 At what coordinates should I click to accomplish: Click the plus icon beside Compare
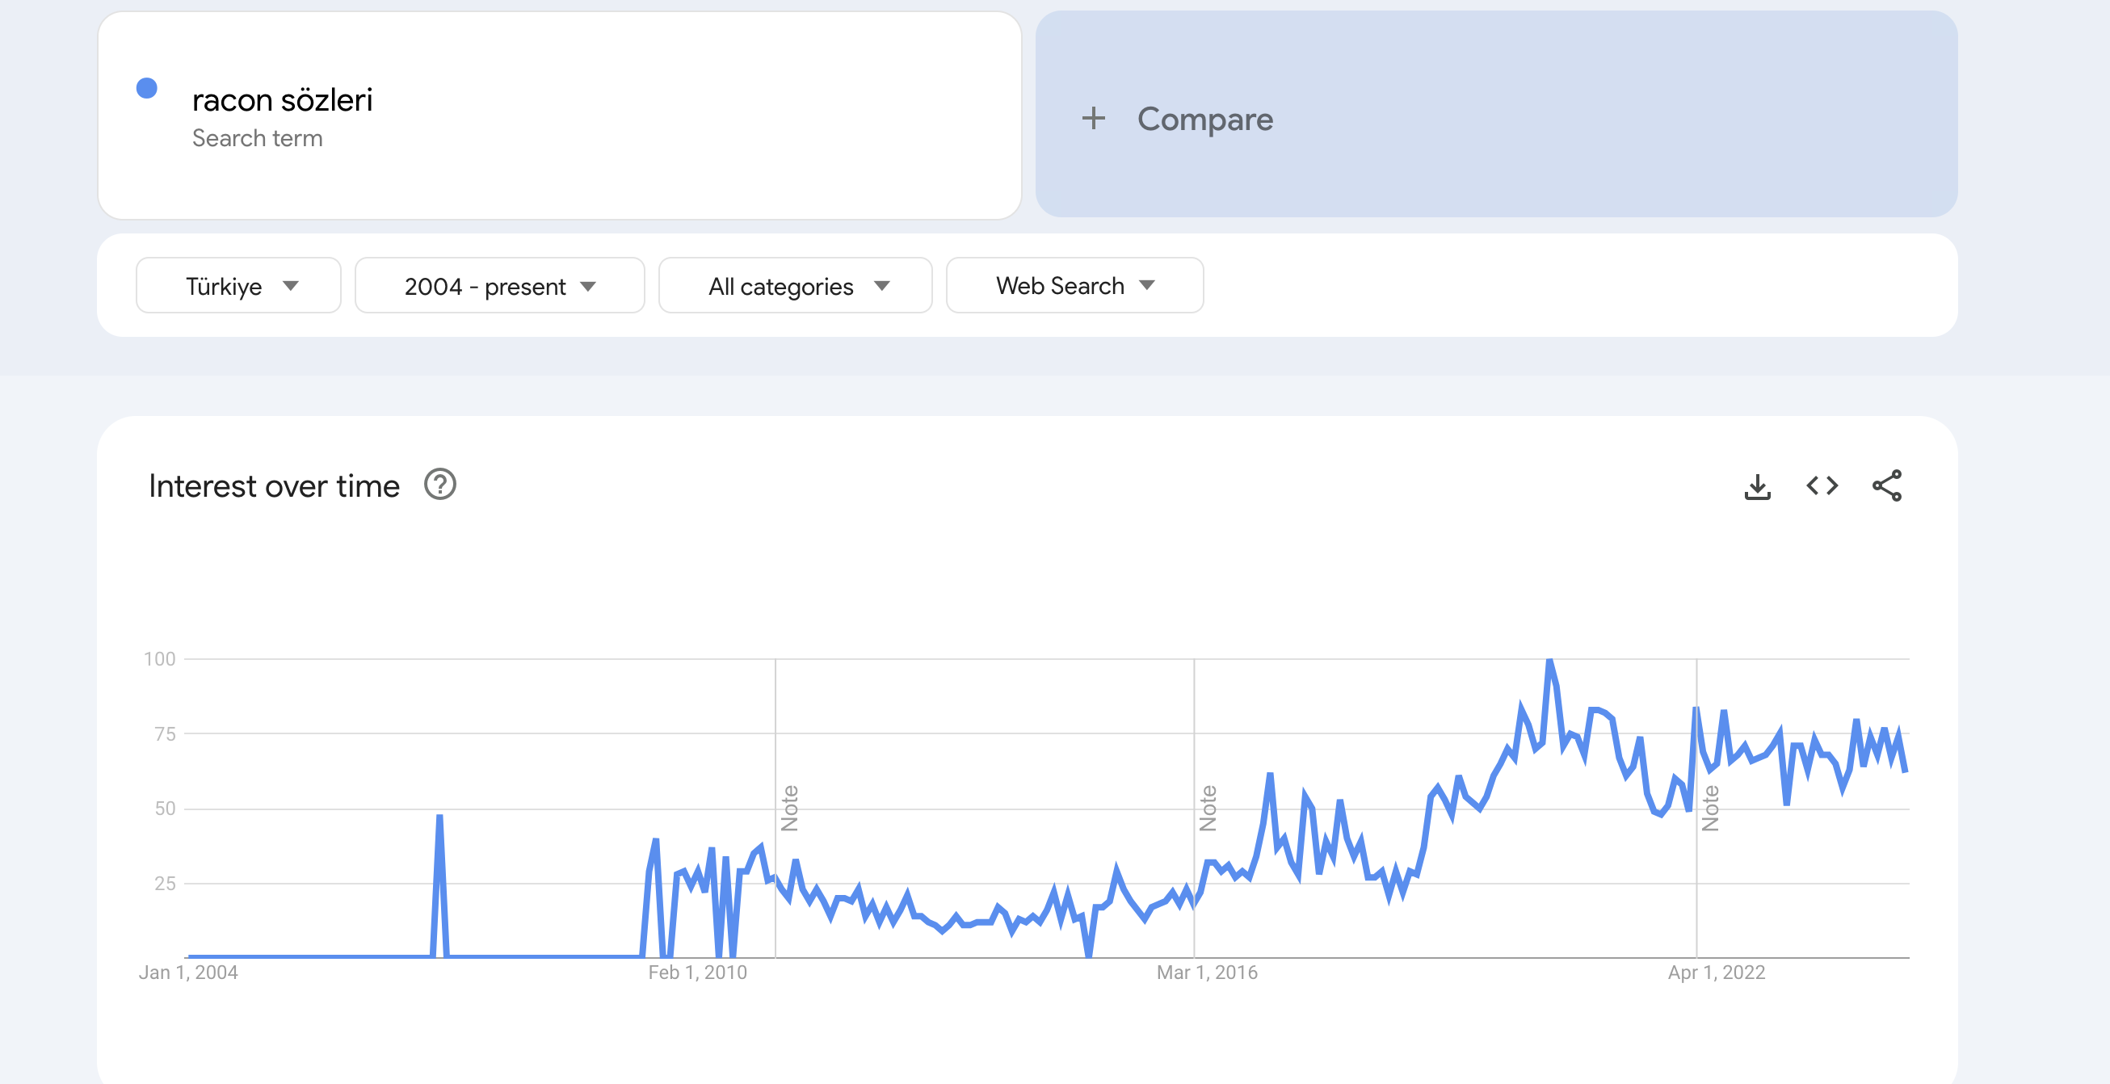(1094, 119)
